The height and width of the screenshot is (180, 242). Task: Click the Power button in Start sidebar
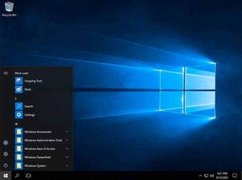(6, 166)
